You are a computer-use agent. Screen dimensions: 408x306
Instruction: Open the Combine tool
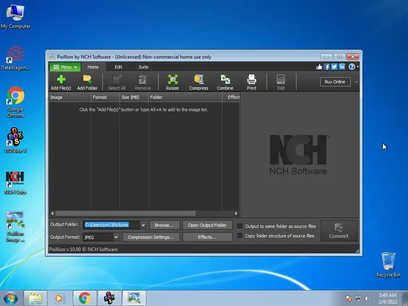(x=225, y=82)
